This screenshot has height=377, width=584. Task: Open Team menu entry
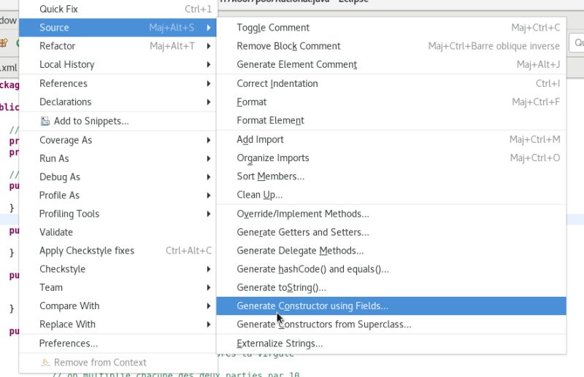[118, 288]
